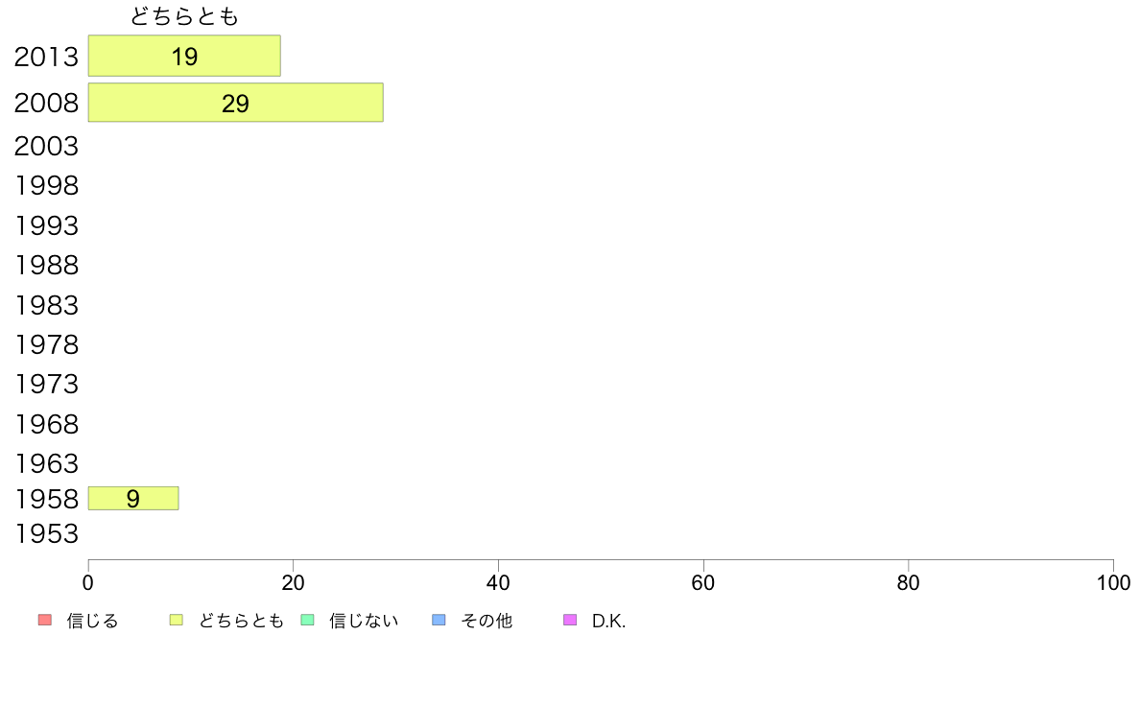Click the 信じない legend text
1140x706 pixels.
(364, 621)
